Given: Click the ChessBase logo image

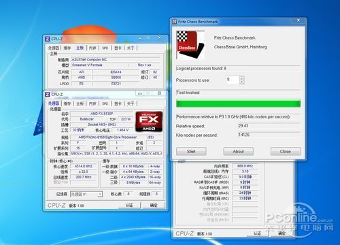Looking at the screenshot, I should tap(190, 45).
